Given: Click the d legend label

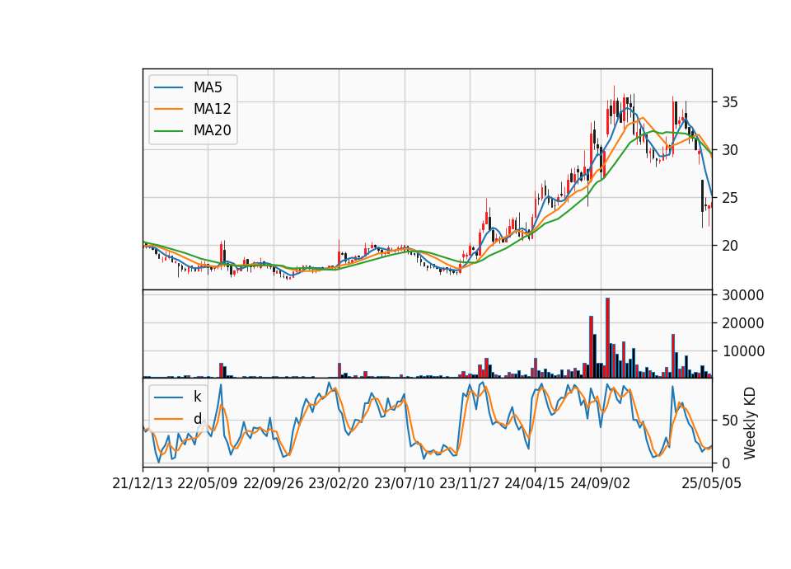Looking at the screenshot, I should pyautogui.click(x=197, y=418).
